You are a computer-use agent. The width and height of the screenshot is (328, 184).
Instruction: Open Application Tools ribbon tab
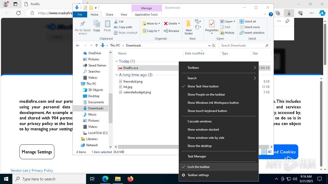coord(146,15)
